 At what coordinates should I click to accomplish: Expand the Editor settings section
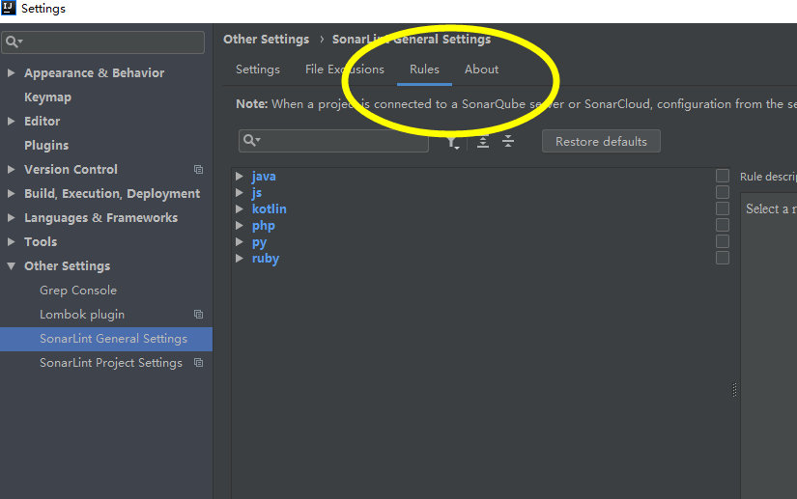tap(12, 121)
